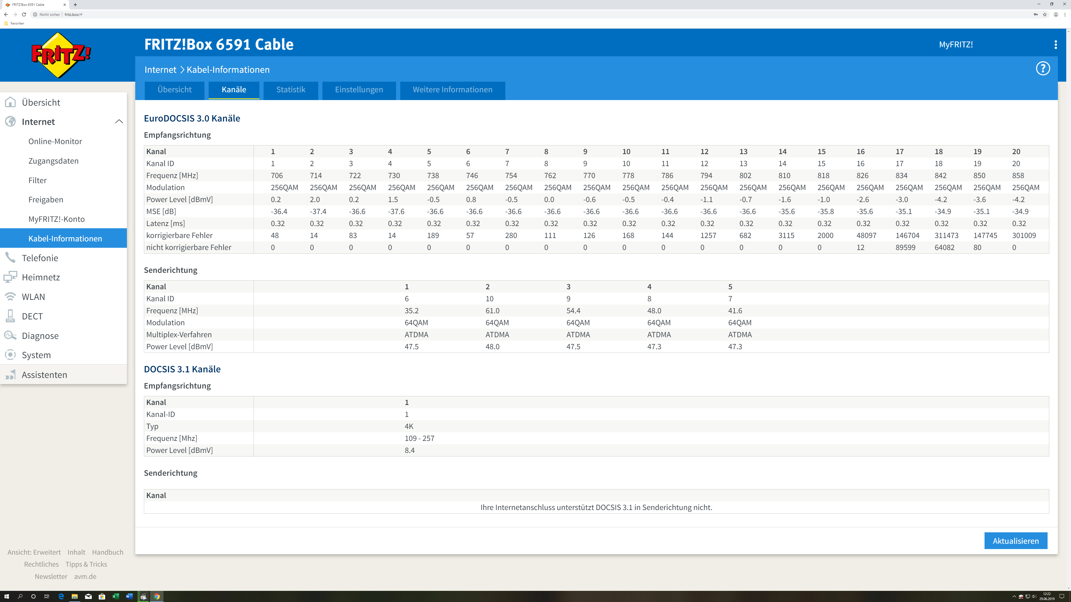Open the DECT sidebar entry
This screenshot has width=1071, height=602.
[32, 316]
